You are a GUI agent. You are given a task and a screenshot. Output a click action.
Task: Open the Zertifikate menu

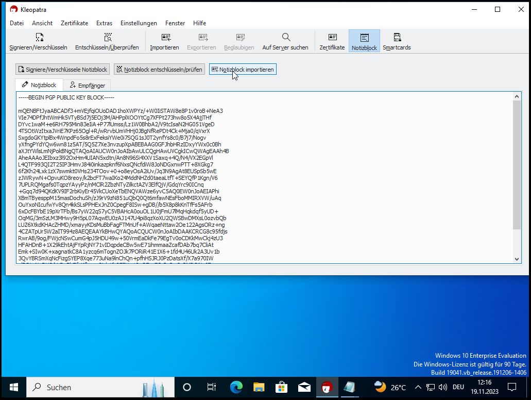tap(74, 23)
